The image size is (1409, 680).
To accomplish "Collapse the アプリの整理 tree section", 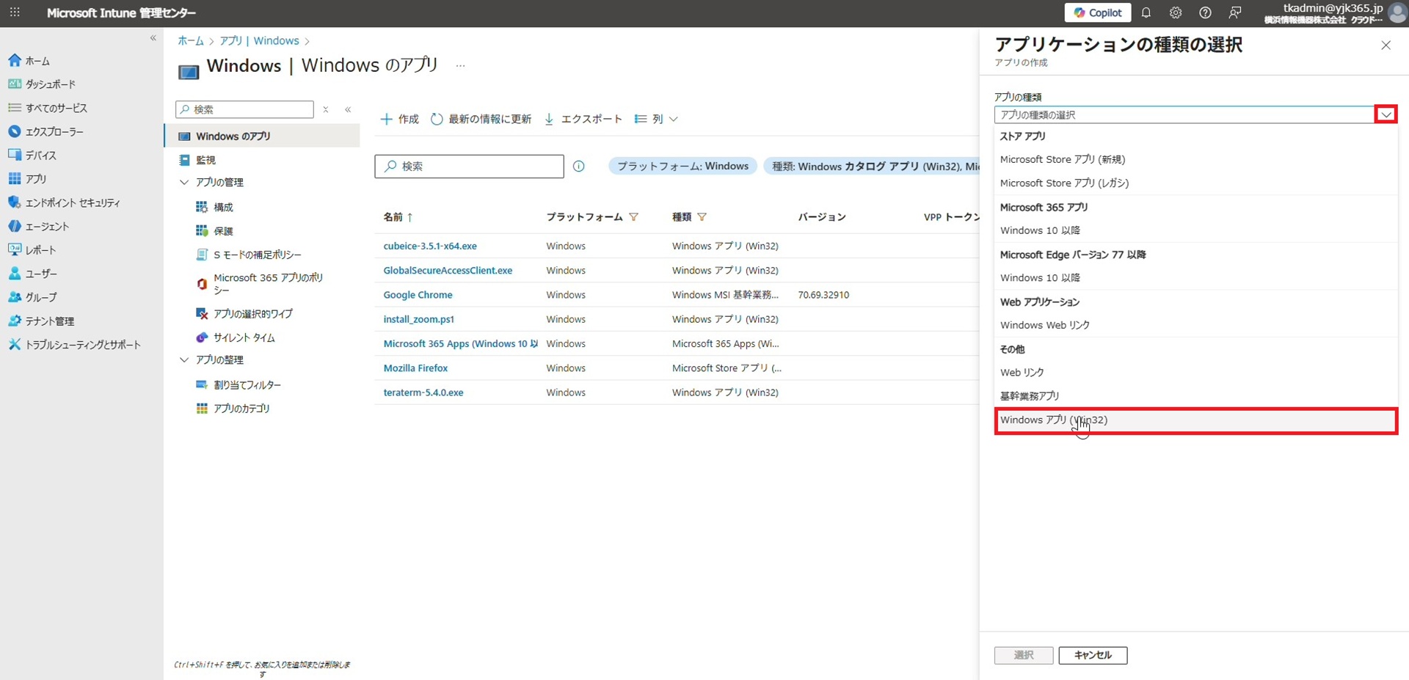I will coord(184,360).
